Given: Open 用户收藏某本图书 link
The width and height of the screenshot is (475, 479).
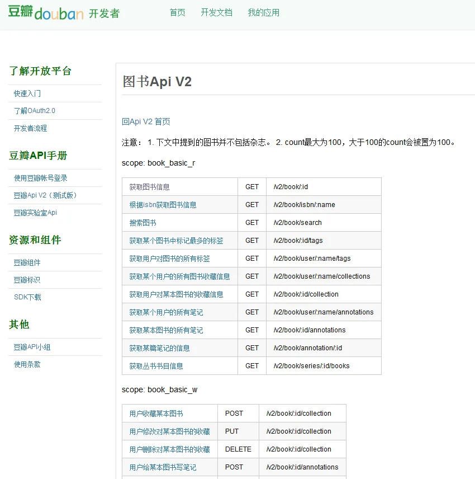Looking at the screenshot, I should 156,414.
